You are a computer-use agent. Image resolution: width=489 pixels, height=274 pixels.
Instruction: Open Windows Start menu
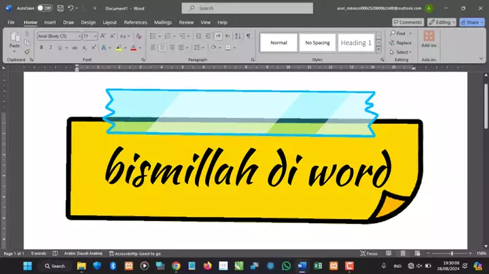29,266
